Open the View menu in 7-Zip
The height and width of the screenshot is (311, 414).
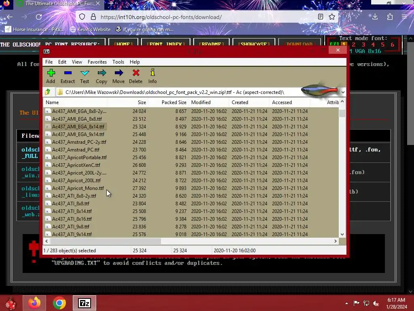(x=77, y=62)
